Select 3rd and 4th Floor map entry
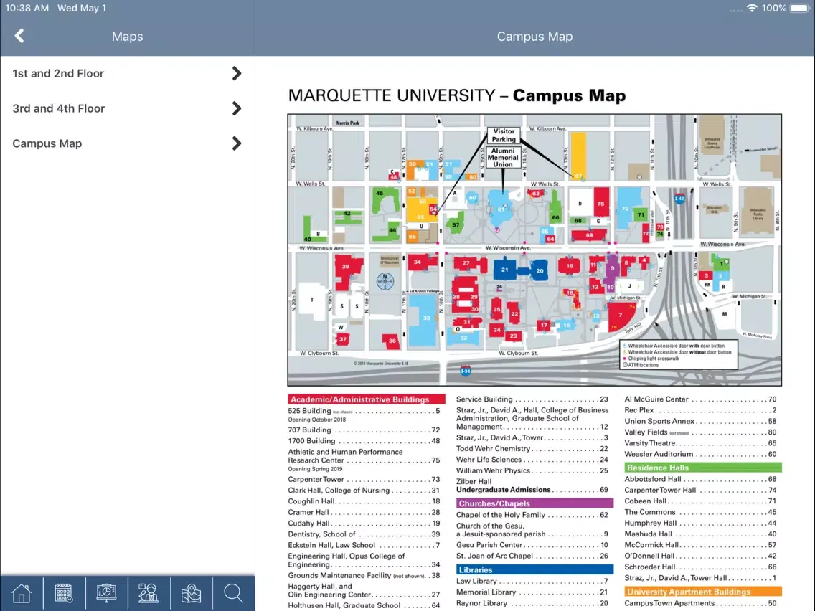 click(128, 108)
